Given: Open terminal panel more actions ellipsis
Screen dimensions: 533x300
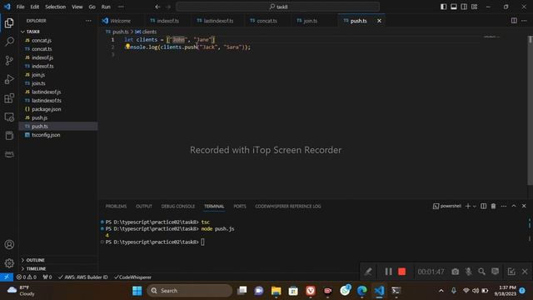Looking at the screenshot, I should (x=503, y=206).
